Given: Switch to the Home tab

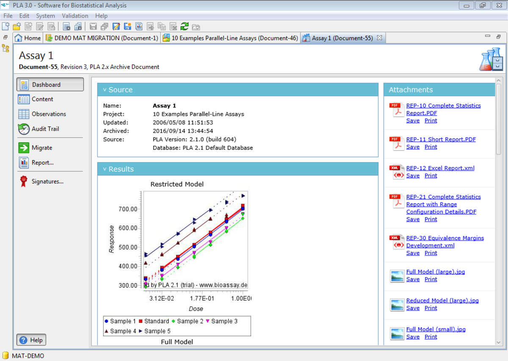Looking at the screenshot, I should coord(28,38).
